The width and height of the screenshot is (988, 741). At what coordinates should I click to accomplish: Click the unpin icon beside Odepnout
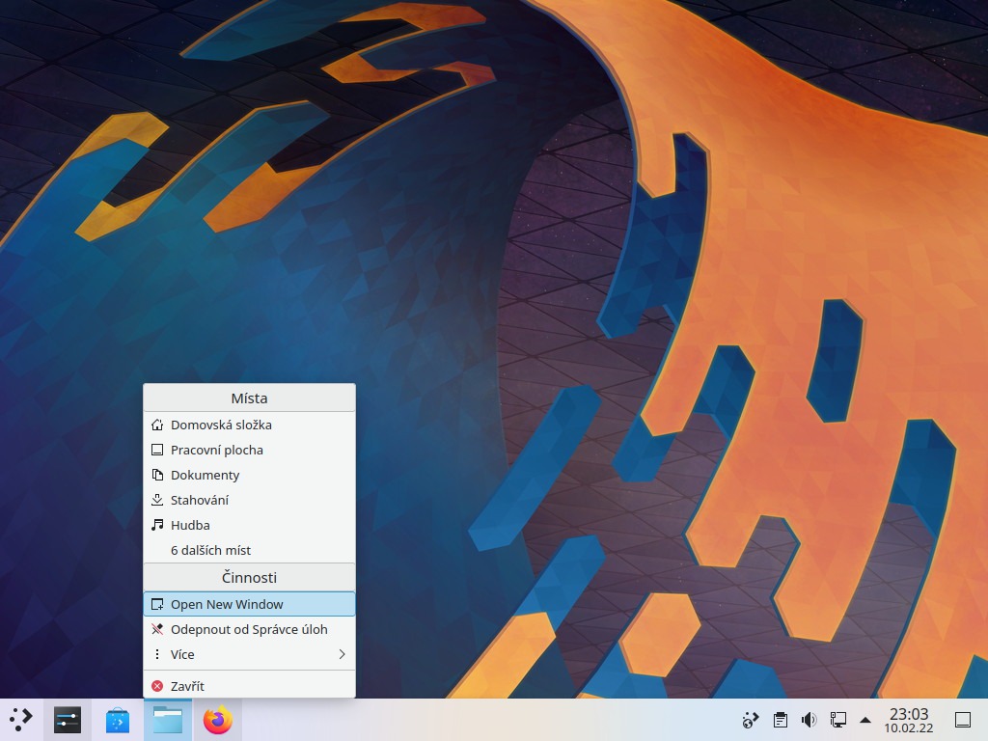click(157, 629)
